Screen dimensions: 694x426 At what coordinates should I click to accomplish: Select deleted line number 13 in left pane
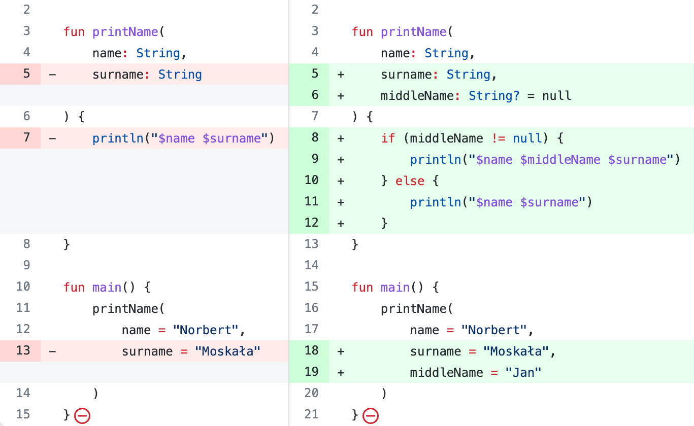(23, 351)
